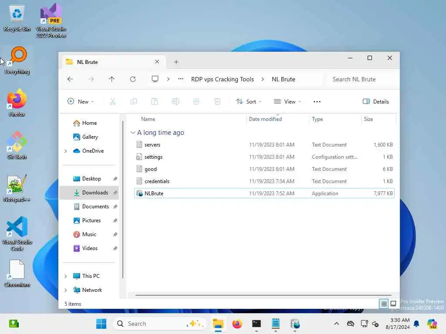Select the servers text file

pyautogui.click(x=264, y=145)
